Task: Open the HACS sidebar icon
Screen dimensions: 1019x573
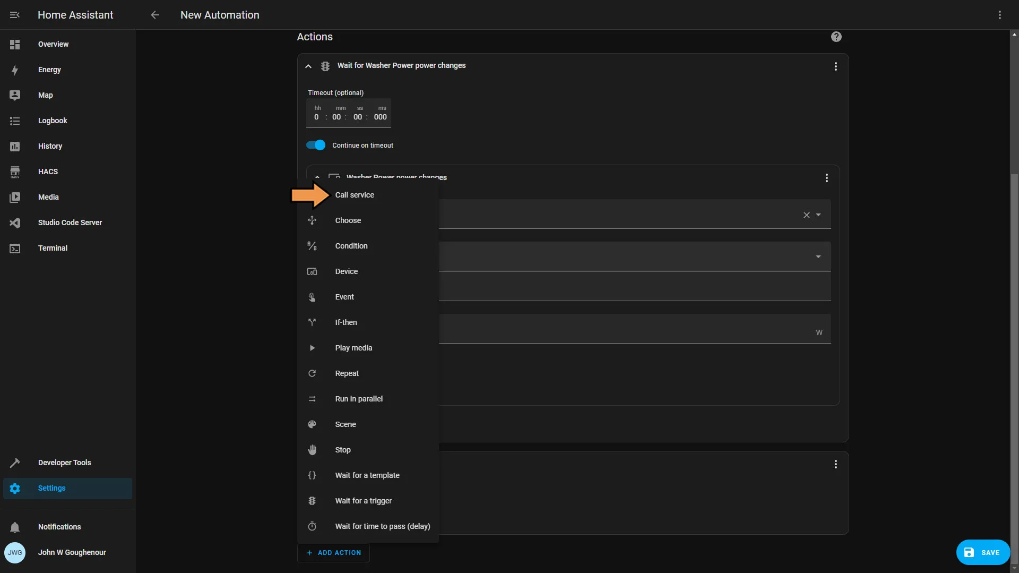Action: pyautogui.click(x=15, y=172)
